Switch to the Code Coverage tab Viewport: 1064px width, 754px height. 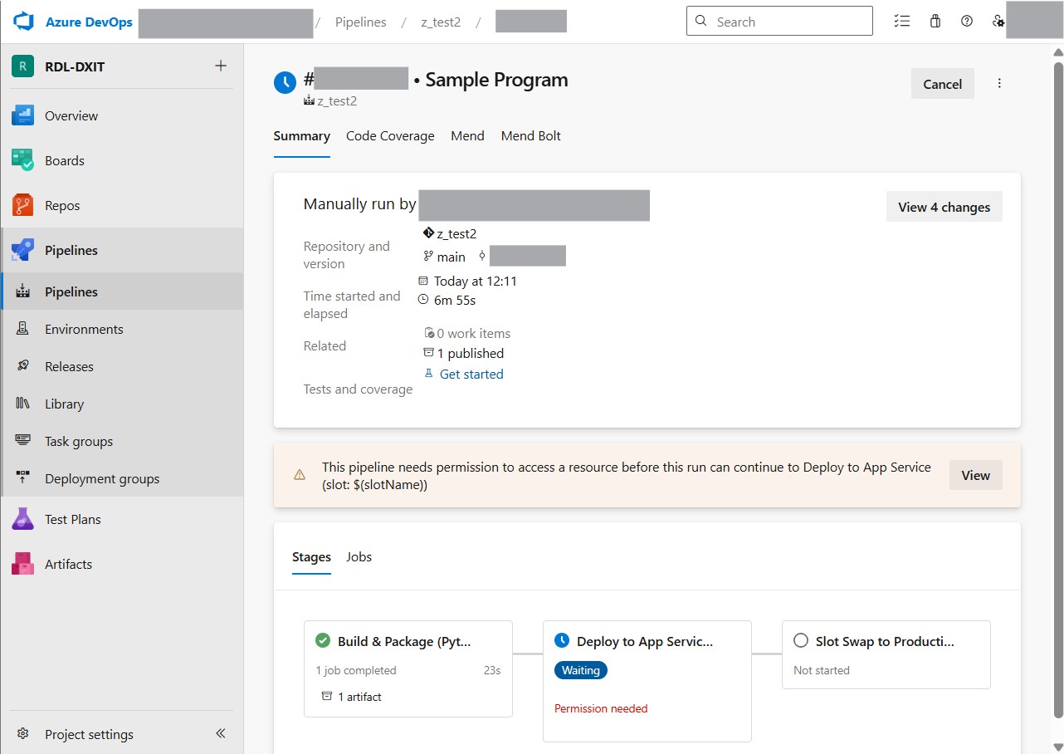click(x=390, y=136)
